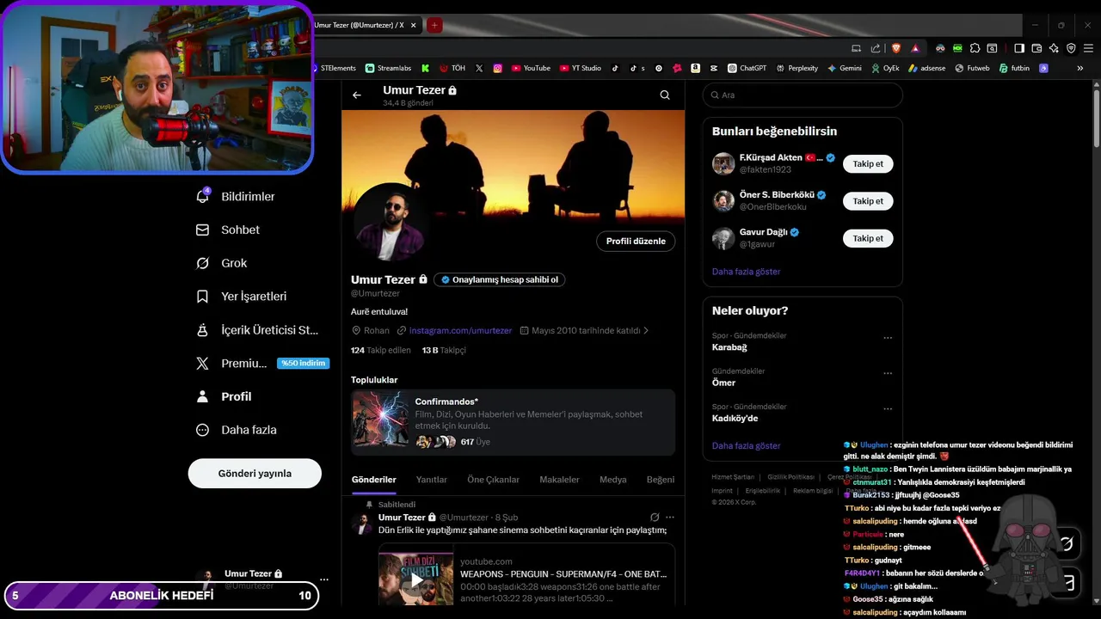The width and height of the screenshot is (1101, 619).
Task: Open the ChatGPT bookmark
Action: 747,68
